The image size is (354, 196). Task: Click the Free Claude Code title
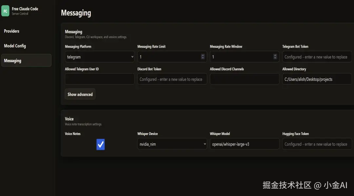[25, 9]
